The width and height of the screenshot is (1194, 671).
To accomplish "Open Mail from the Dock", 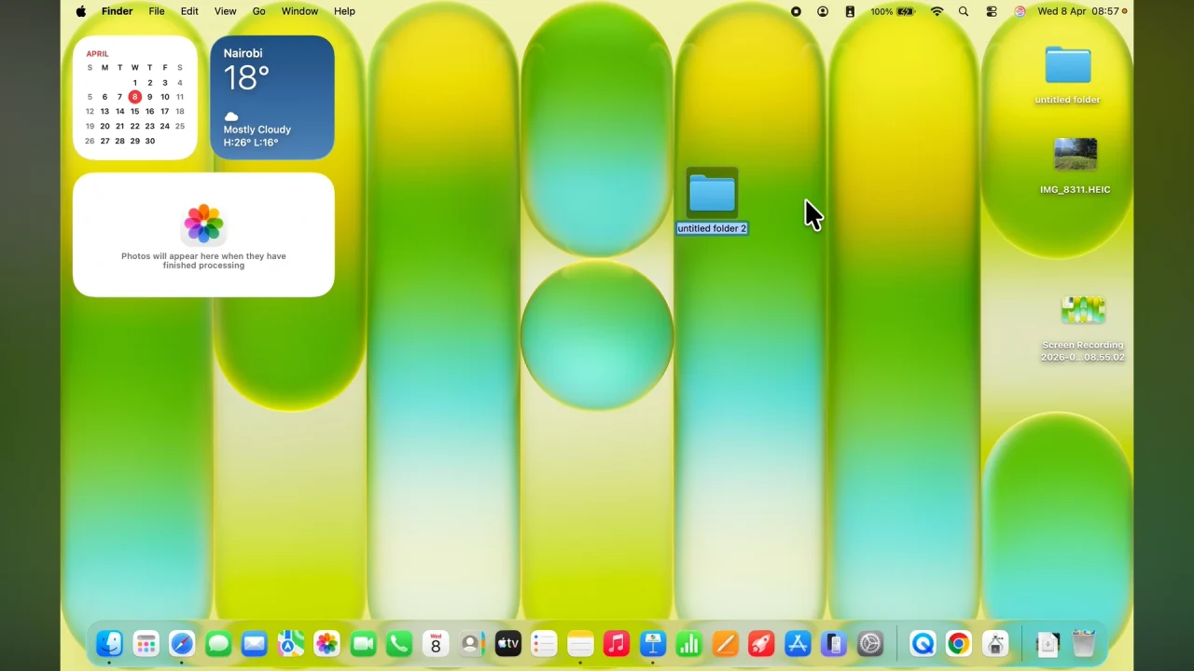I will point(253,643).
